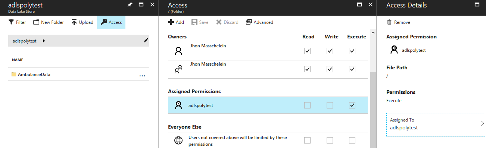
Task: Open the Filter tool
Action: [17, 22]
